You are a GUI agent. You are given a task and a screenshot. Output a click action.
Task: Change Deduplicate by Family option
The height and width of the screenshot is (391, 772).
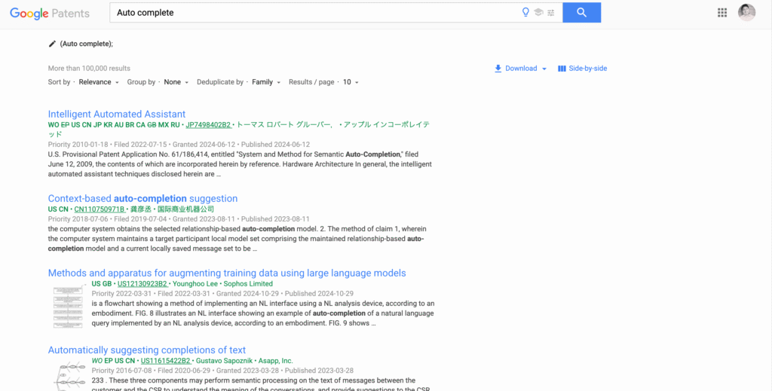(266, 82)
